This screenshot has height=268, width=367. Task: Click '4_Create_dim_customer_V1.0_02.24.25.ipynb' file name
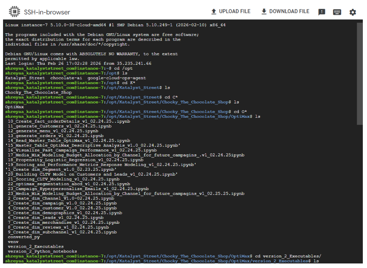pos(62,208)
